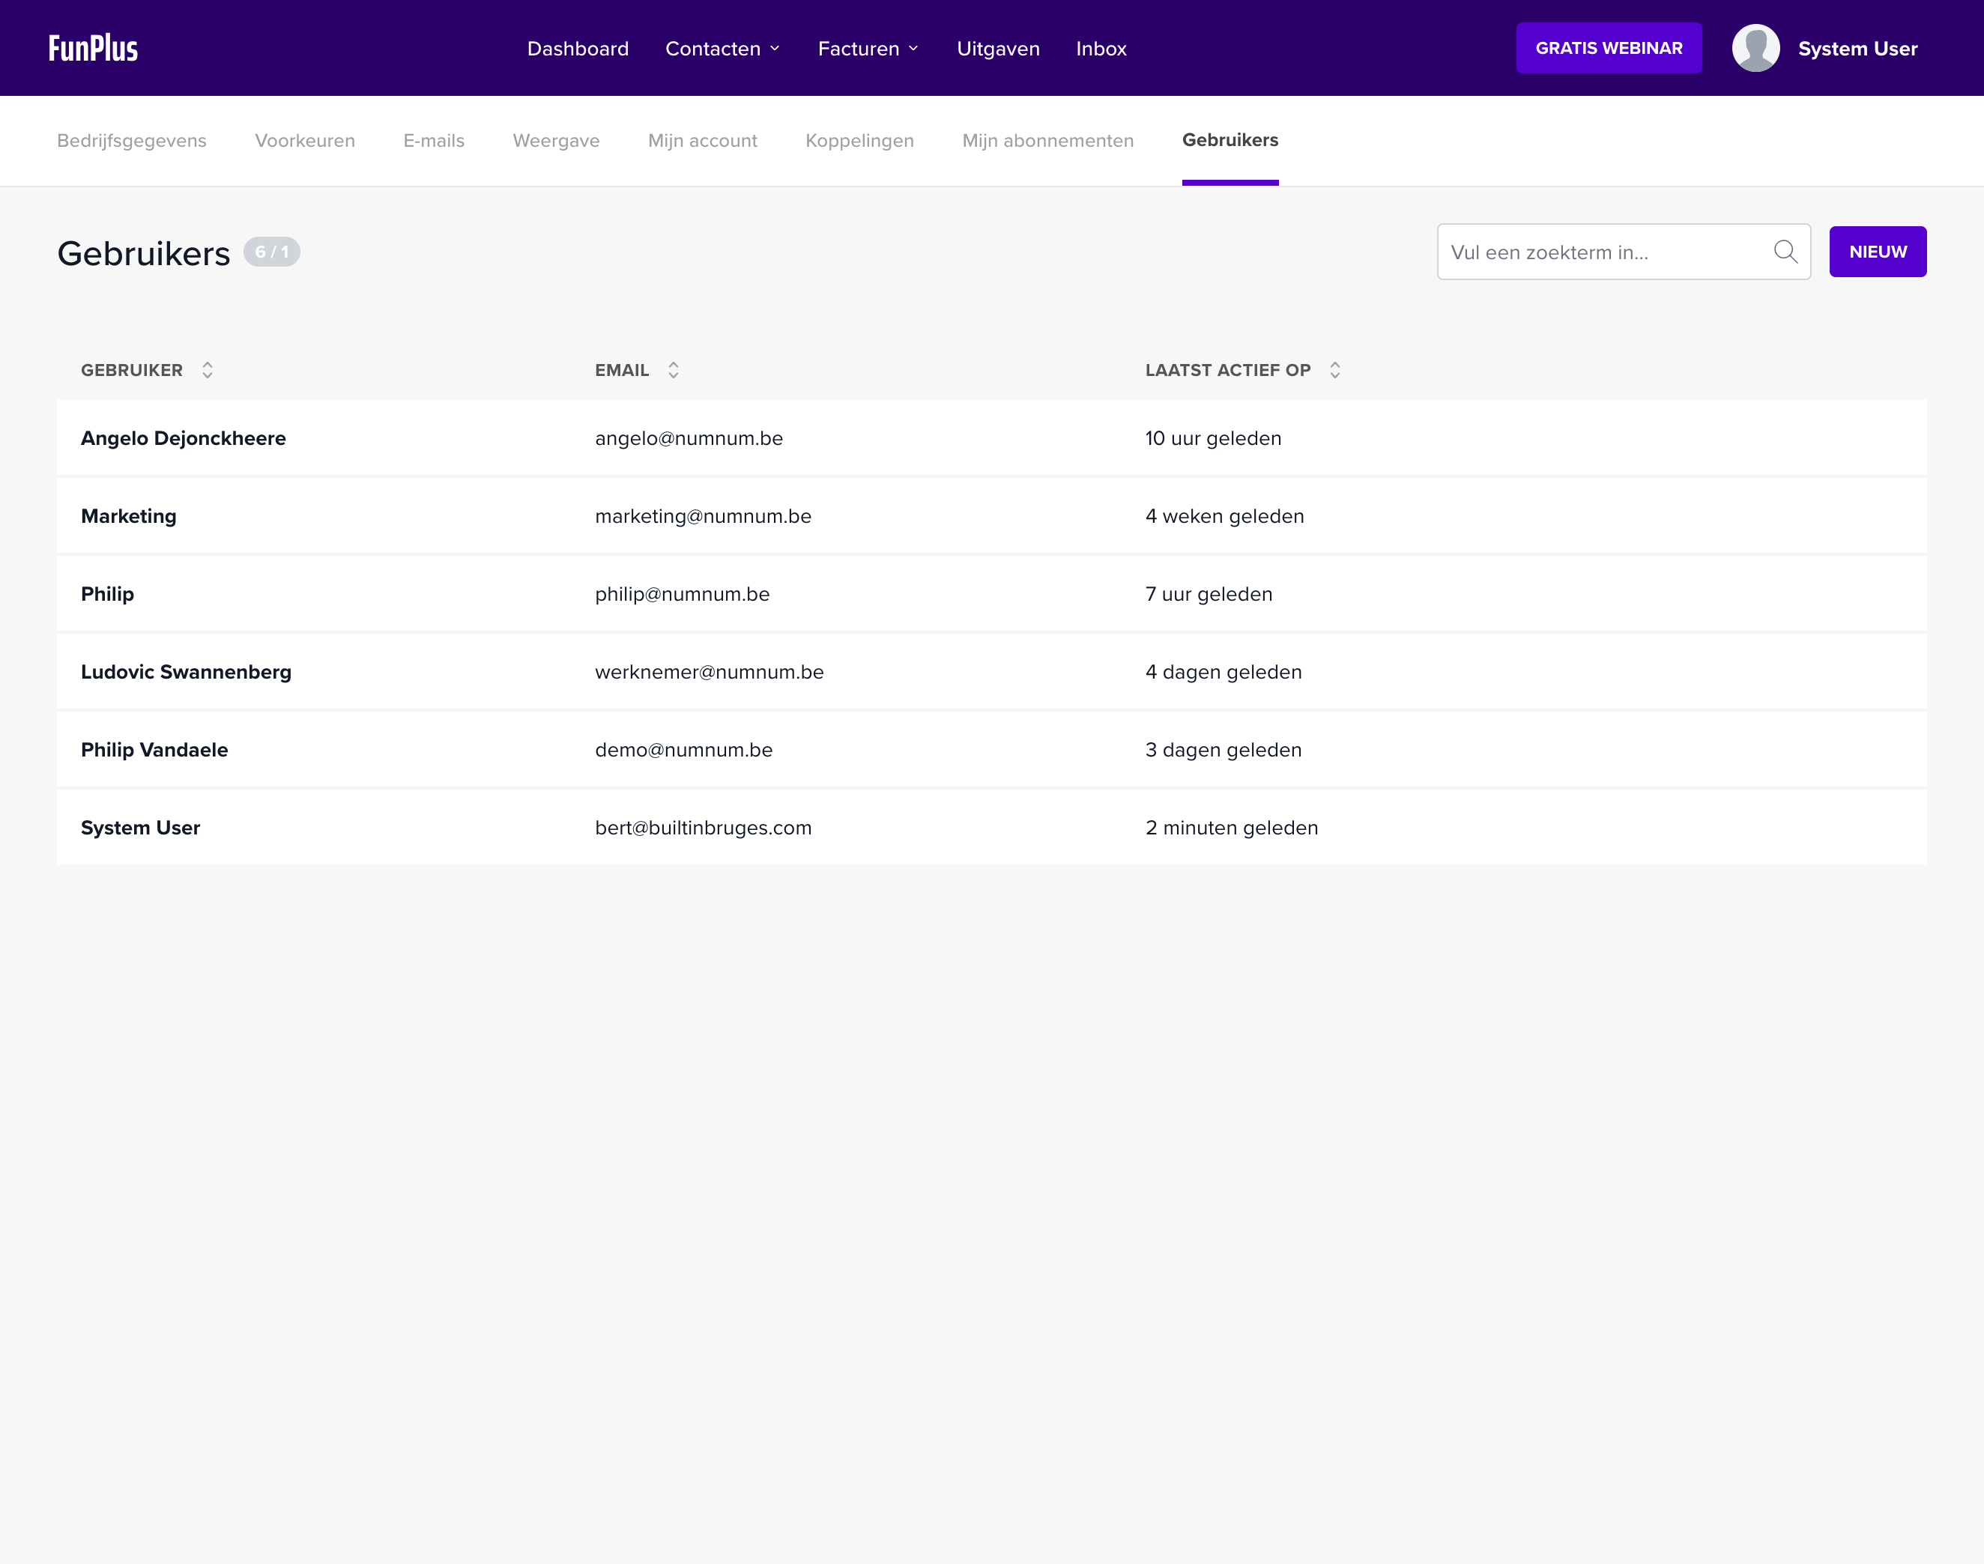This screenshot has height=1564, width=1984.
Task: Click the NIEUW button
Action: [x=1877, y=252]
